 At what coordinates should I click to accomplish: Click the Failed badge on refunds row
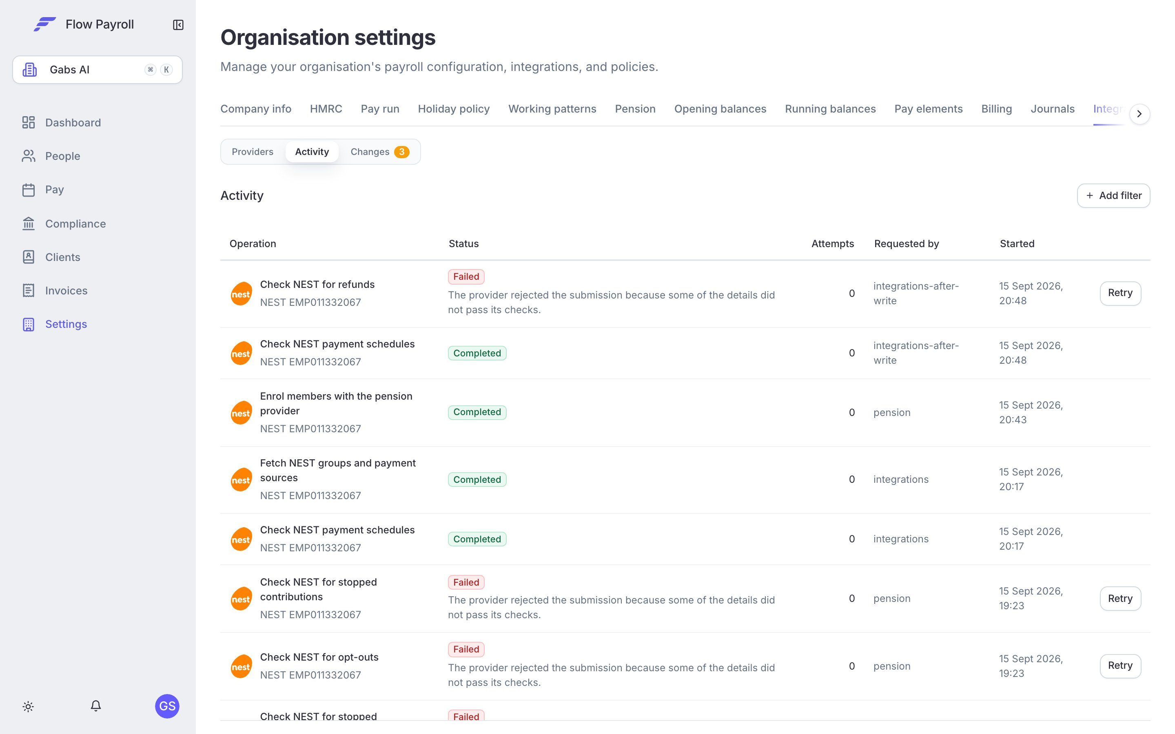tap(466, 277)
